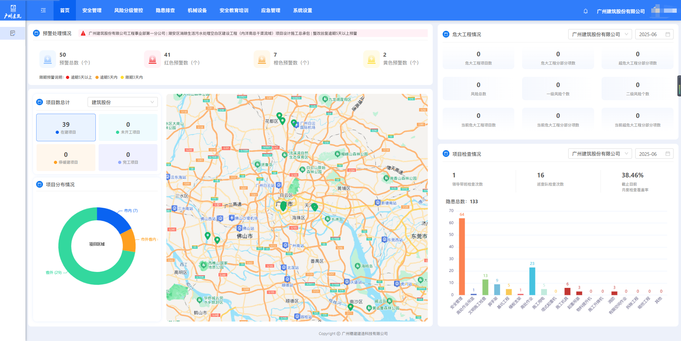Click the left sidebar document icon
Viewport: 681px width, 341px height.
coord(13,33)
